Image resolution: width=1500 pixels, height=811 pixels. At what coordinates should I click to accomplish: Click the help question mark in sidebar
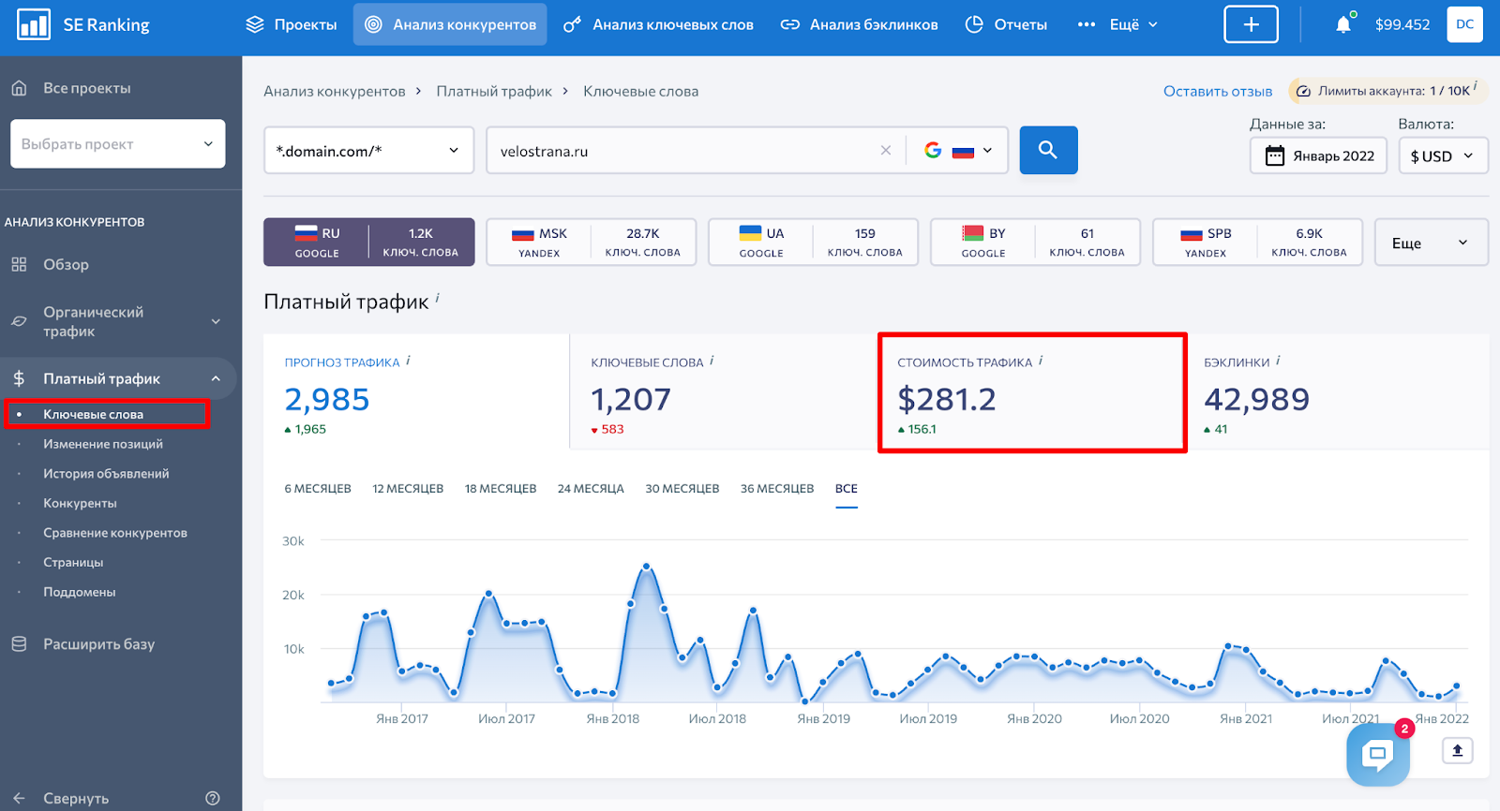pos(213,798)
